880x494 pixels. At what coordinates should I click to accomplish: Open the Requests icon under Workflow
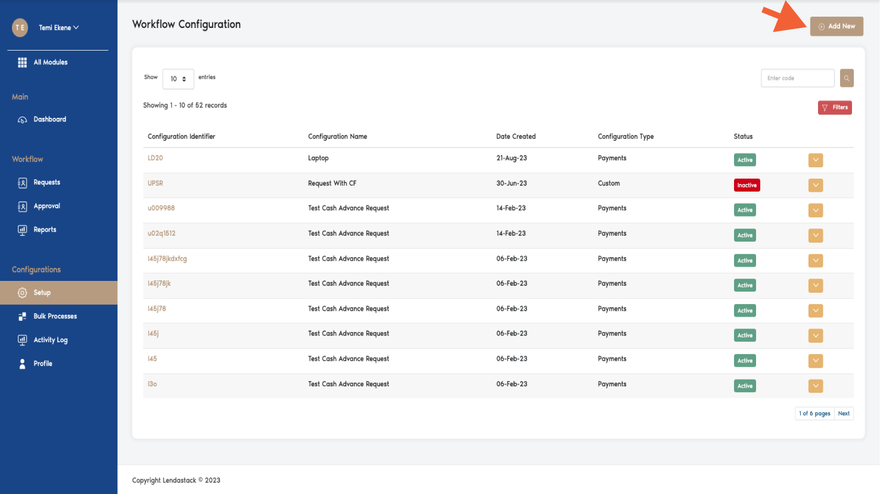pyautogui.click(x=22, y=182)
